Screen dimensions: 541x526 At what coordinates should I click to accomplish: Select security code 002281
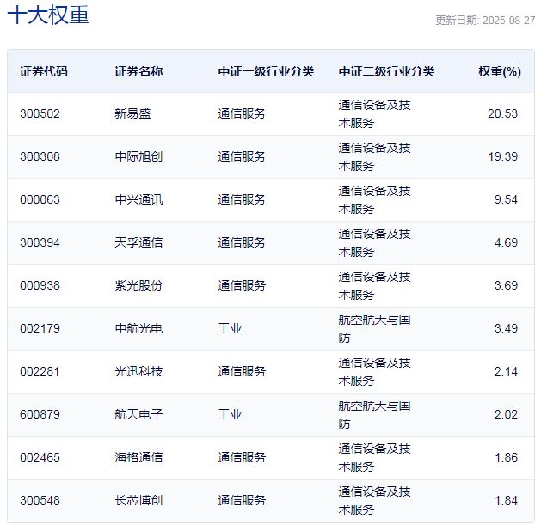click(x=40, y=371)
